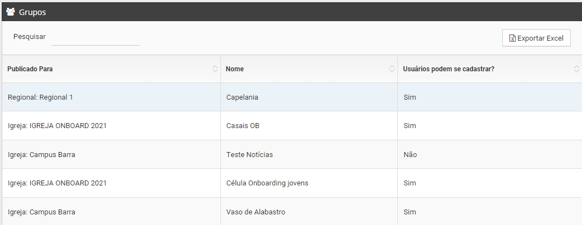Click the Grupos panel title text
This screenshot has height=225, width=582.
tap(32, 12)
